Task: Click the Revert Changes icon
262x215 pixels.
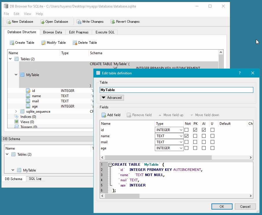Action: 113,22
